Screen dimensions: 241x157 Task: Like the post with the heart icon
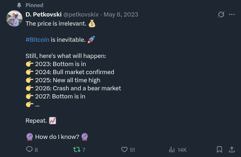[x=124, y=150]
